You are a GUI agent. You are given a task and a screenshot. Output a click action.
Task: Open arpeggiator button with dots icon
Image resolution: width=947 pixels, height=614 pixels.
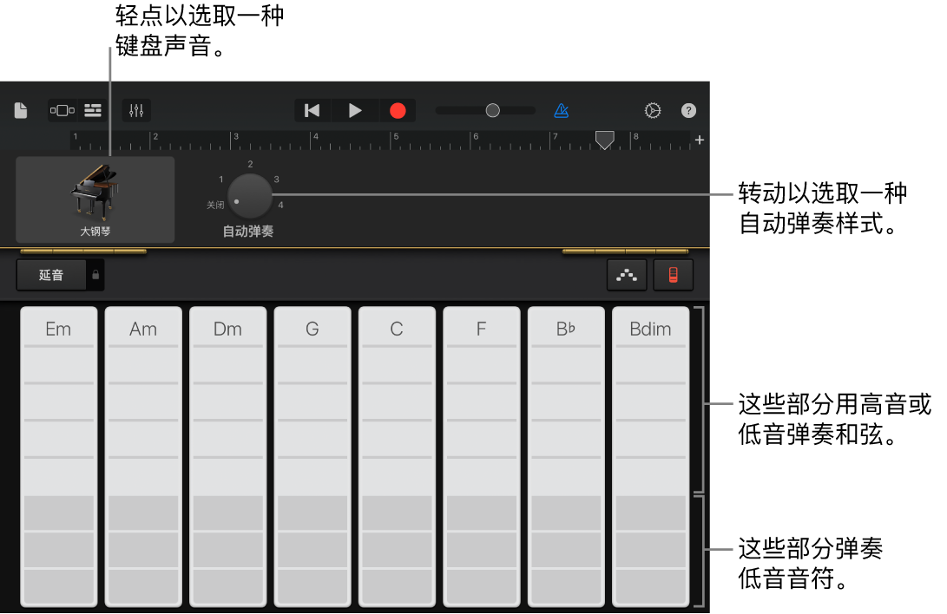click(x=627, y=275)
